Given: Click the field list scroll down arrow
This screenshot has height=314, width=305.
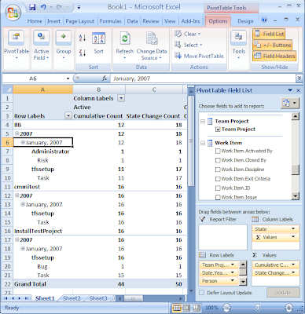Looking at the screenshot, I should pyautogui.click(x=296, y=195).
